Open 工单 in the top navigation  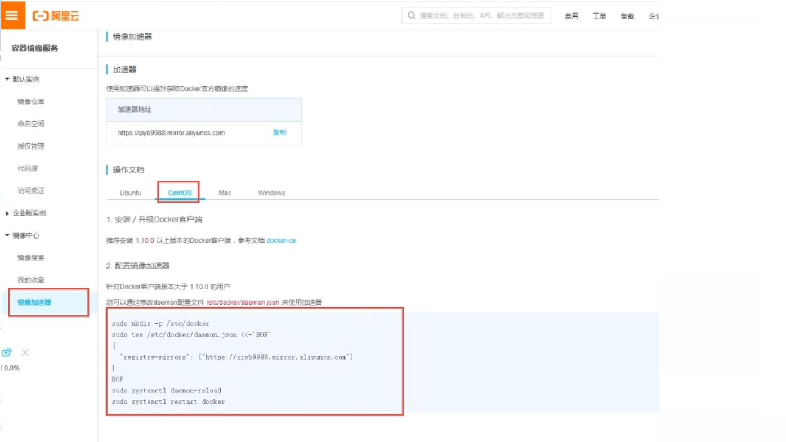(x=600, y=16)
